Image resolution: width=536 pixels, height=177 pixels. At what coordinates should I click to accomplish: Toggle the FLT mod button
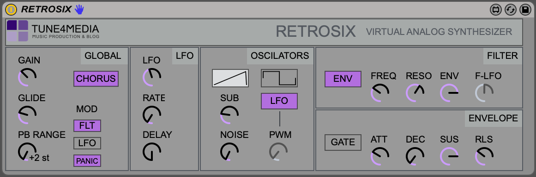[x=87, y=126]
